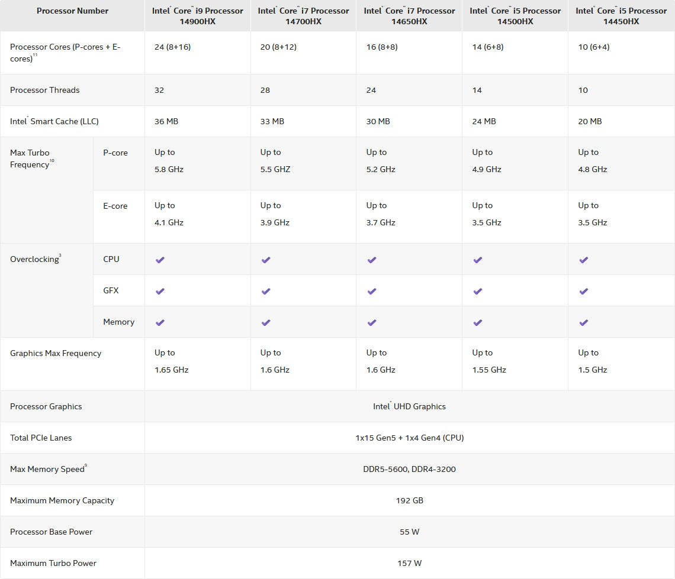Click the GFX overclocking checkmark for 14500HX
675x579 pixels.
click(x=478, y=291)
